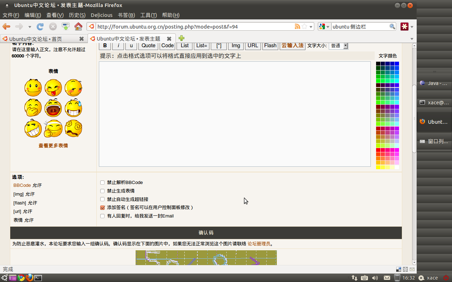
Task: Enable email notification on reply checkbox
Action: click(x=102, y=216)
